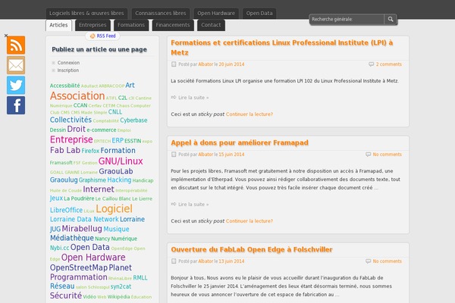Click the 2 comments link

389,64
